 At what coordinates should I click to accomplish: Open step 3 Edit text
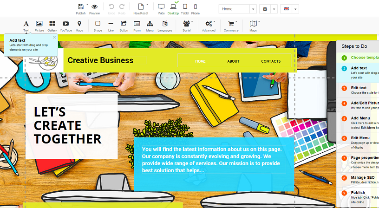tap(358, 90)
